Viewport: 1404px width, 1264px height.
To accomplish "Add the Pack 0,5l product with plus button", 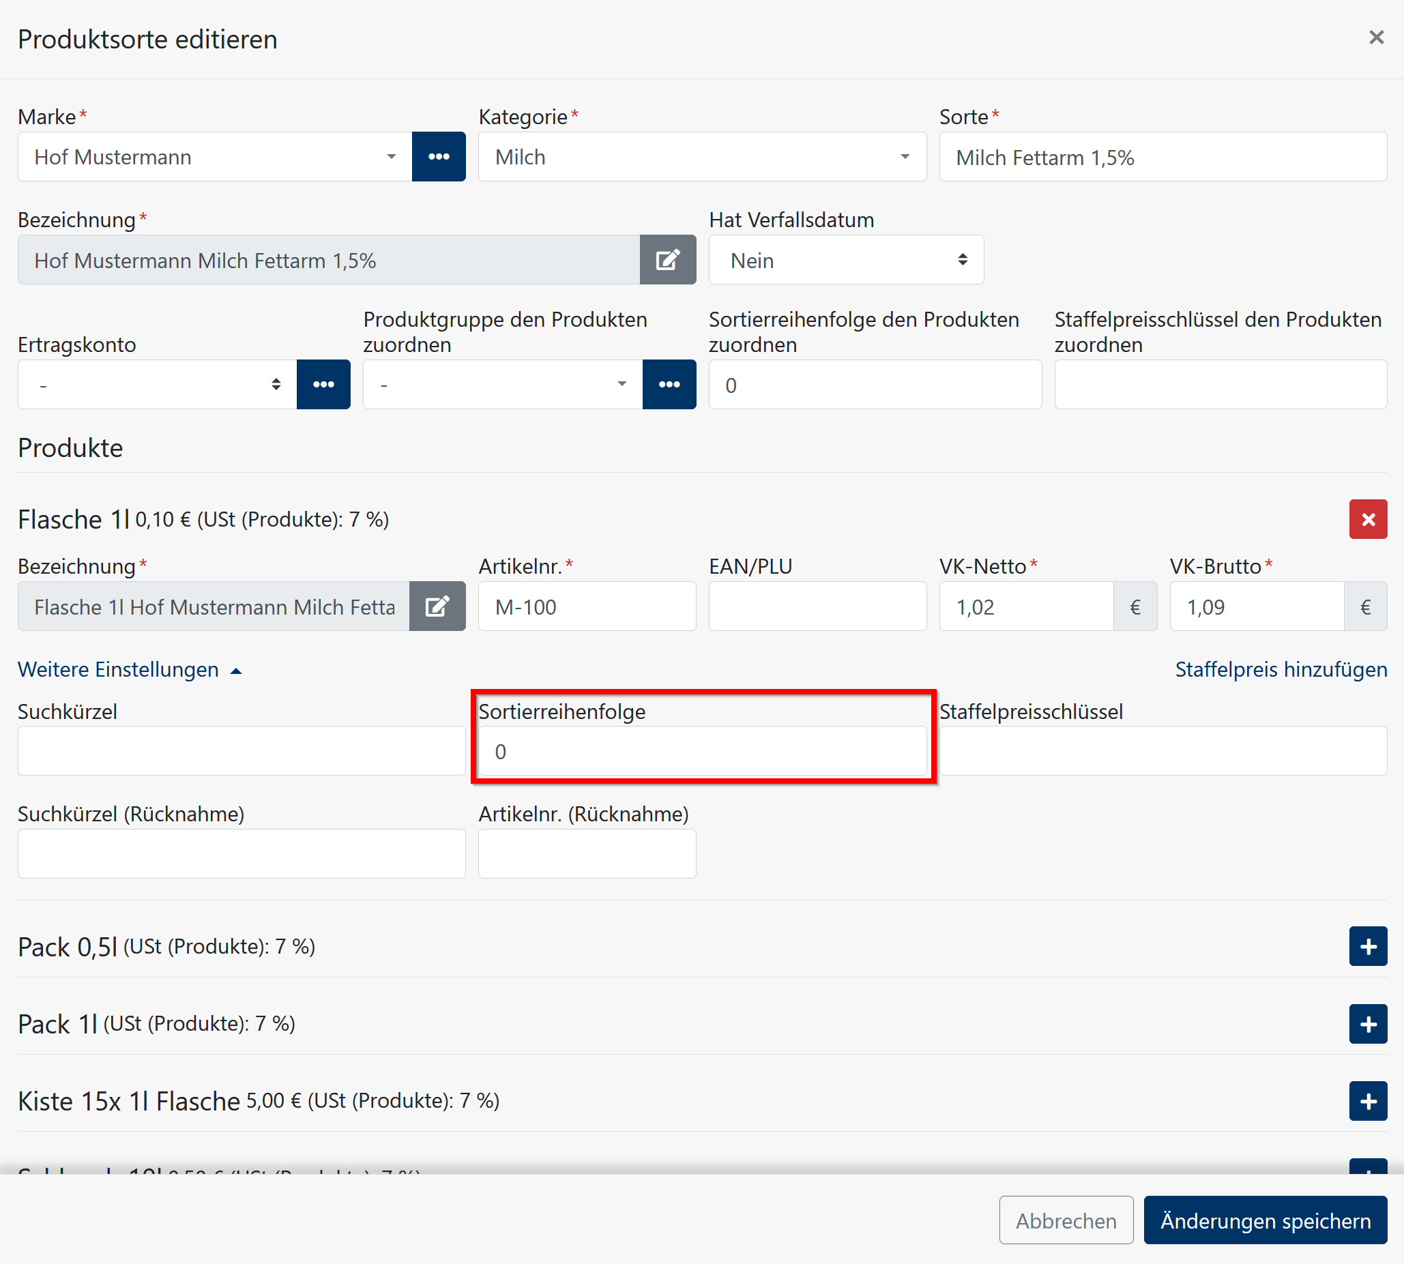I will pos(1368,947).
